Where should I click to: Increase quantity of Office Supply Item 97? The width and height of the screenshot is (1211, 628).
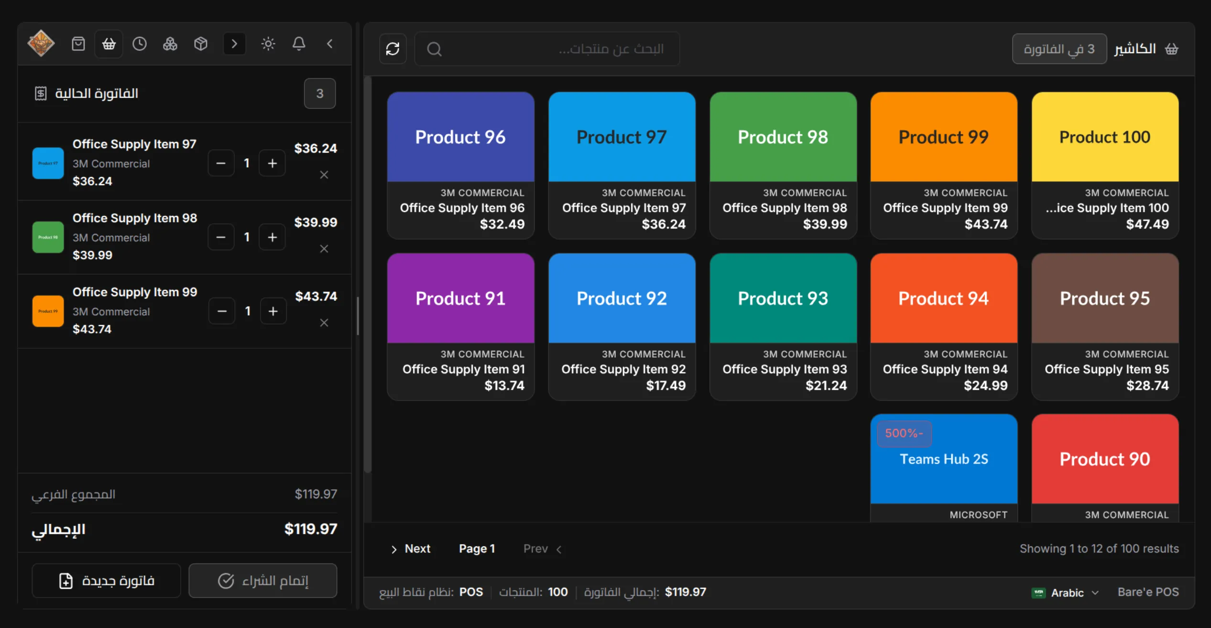click(272, 163)
